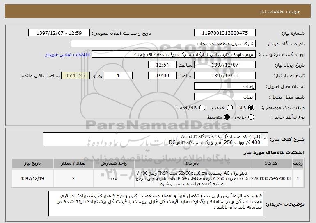Image resolution: width=316 pixels, height=223 pixels.
Task: Click the remaining days field showing 4
Action: (118, 76)
